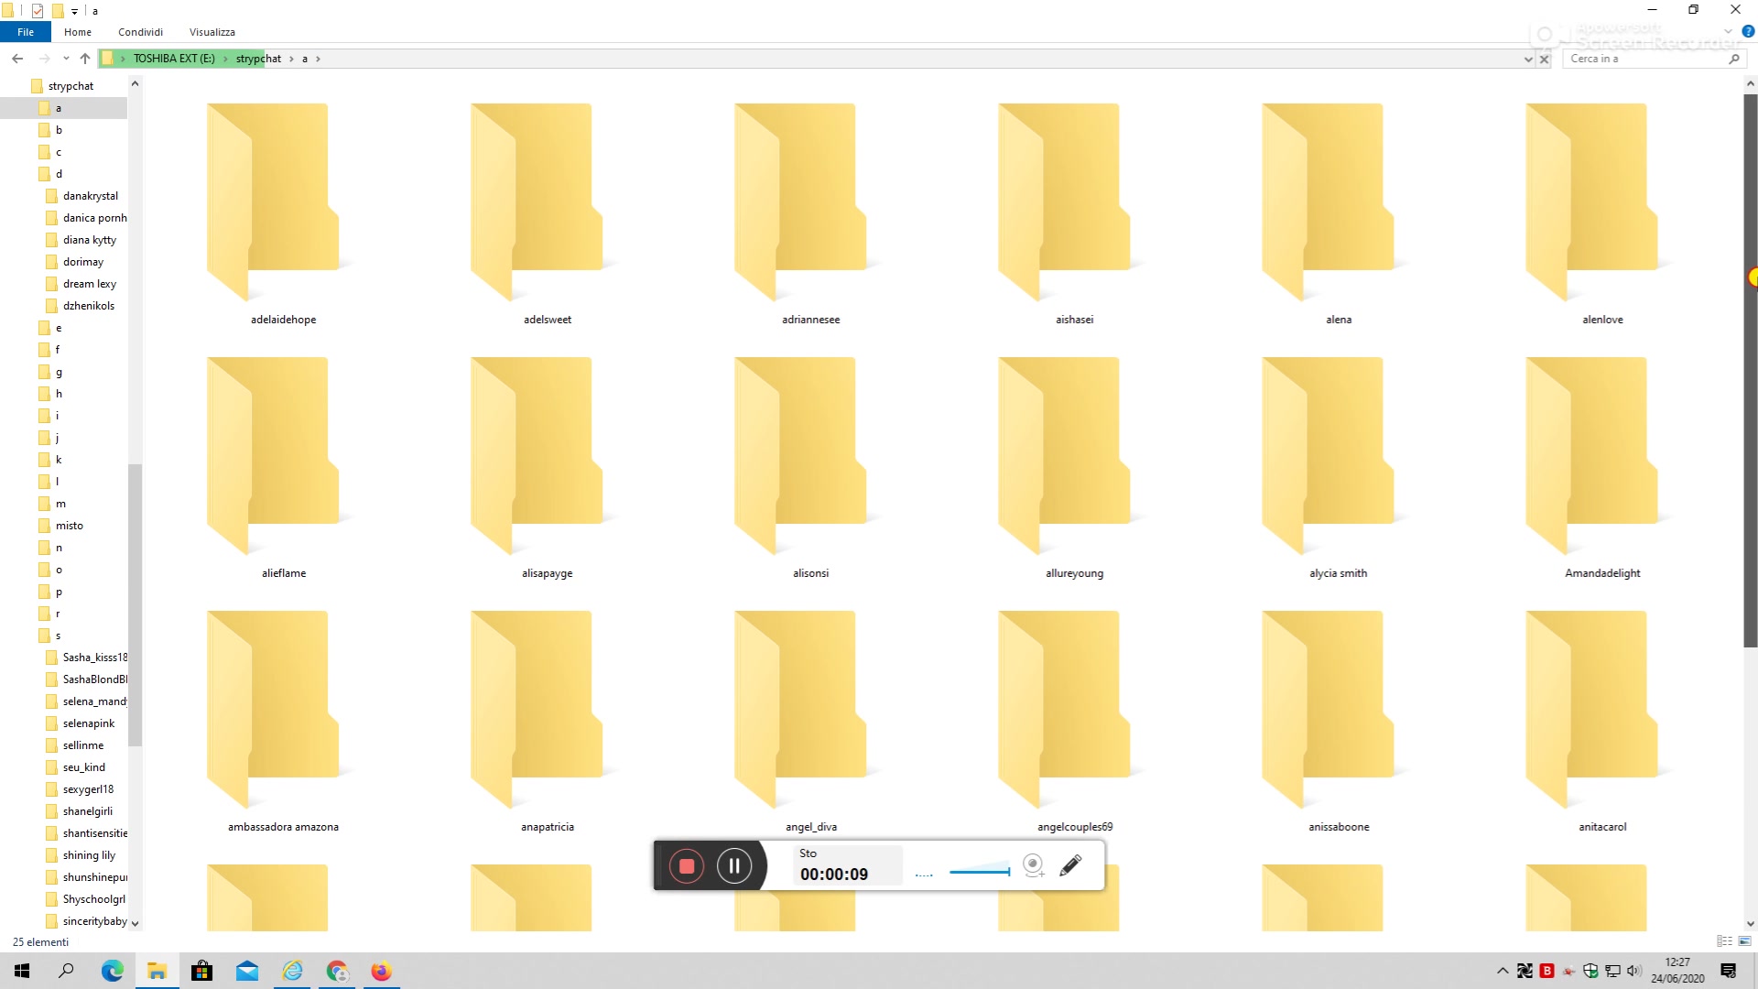This screenshot has width=1758, height=989.
Task: Select dream lexy in the tree
Action: [x=89, y=284]
